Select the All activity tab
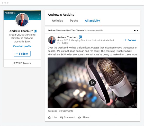This screenshot has width=144, height=126. 92,21
